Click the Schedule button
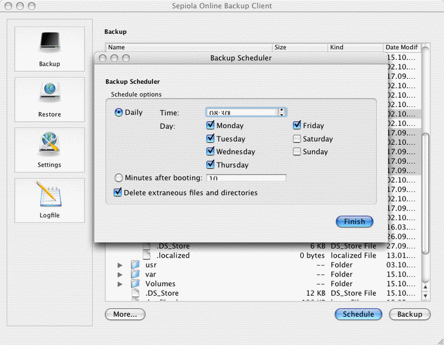The width and height of the screenshot is (444, 345). pos(358,314)
